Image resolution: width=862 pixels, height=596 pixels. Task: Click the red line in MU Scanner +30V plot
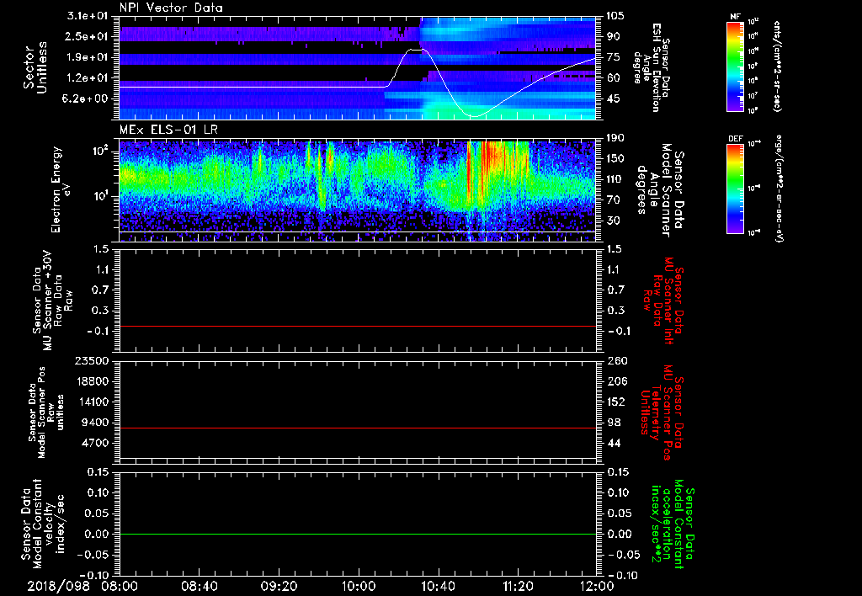358,326
